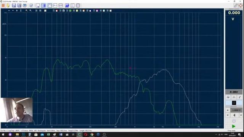This screenshot has width=244, height=137.
Task: Click the split-panel toolbar icon
Action: coord(72,6)
